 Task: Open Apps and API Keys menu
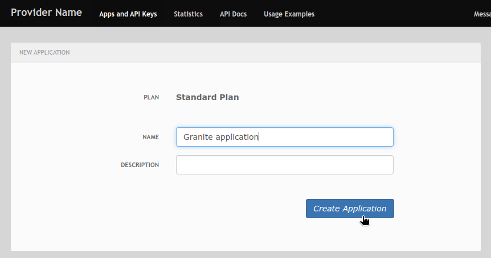(128, 14)
